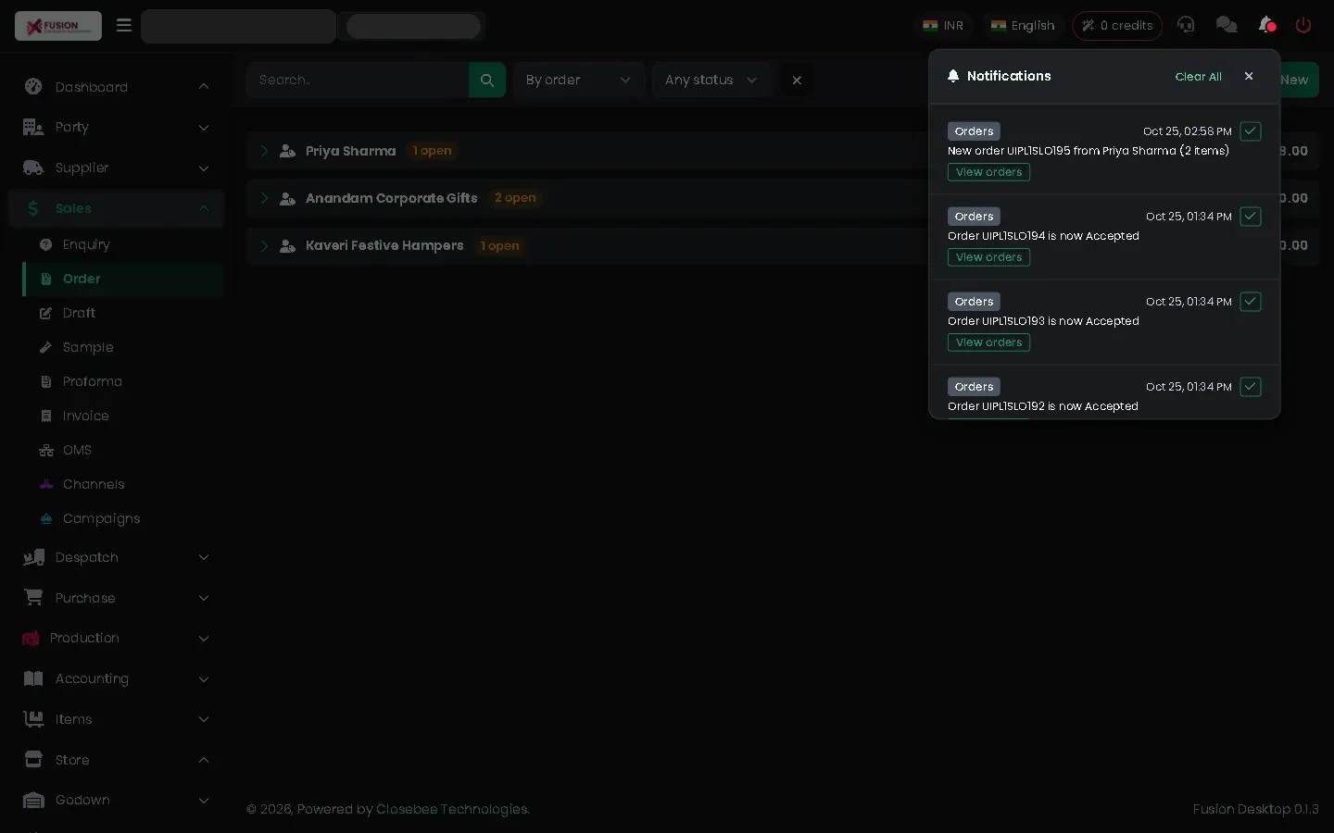The image size is (1334, 833).
Task: Click the red power logout icon
Action: [x=1303, y=25]
